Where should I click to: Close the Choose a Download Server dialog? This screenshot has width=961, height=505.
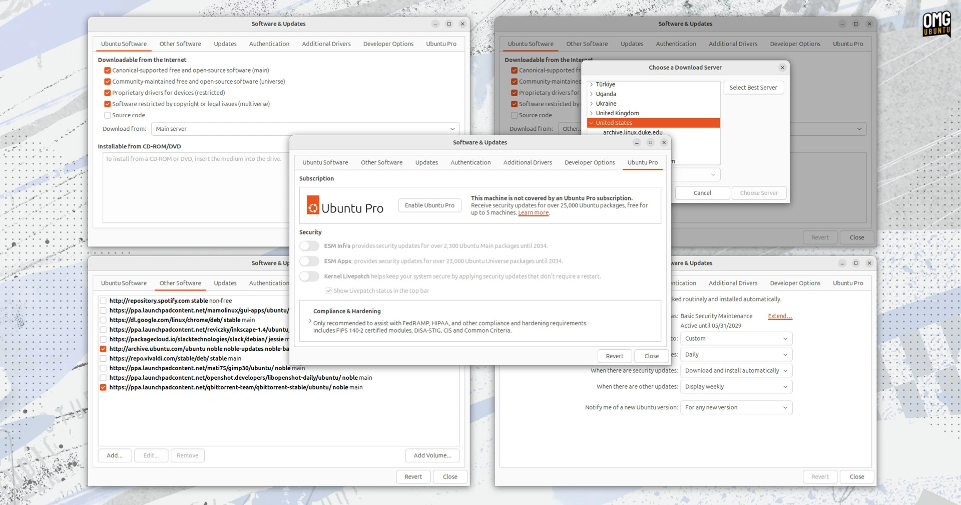point(782,68)
